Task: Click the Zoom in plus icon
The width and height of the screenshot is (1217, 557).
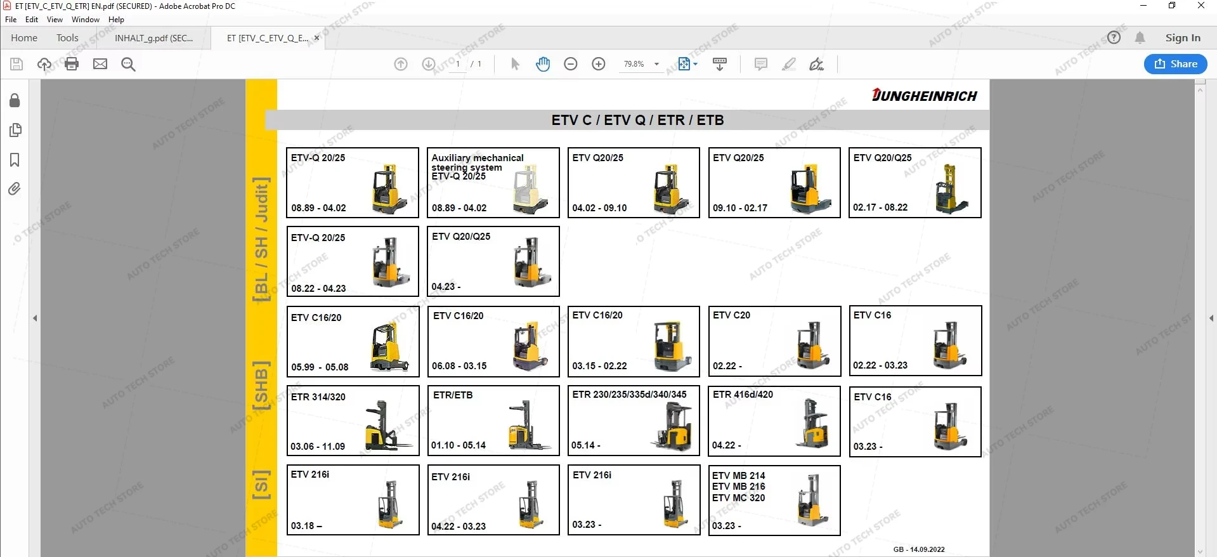Action: (599, 64)
